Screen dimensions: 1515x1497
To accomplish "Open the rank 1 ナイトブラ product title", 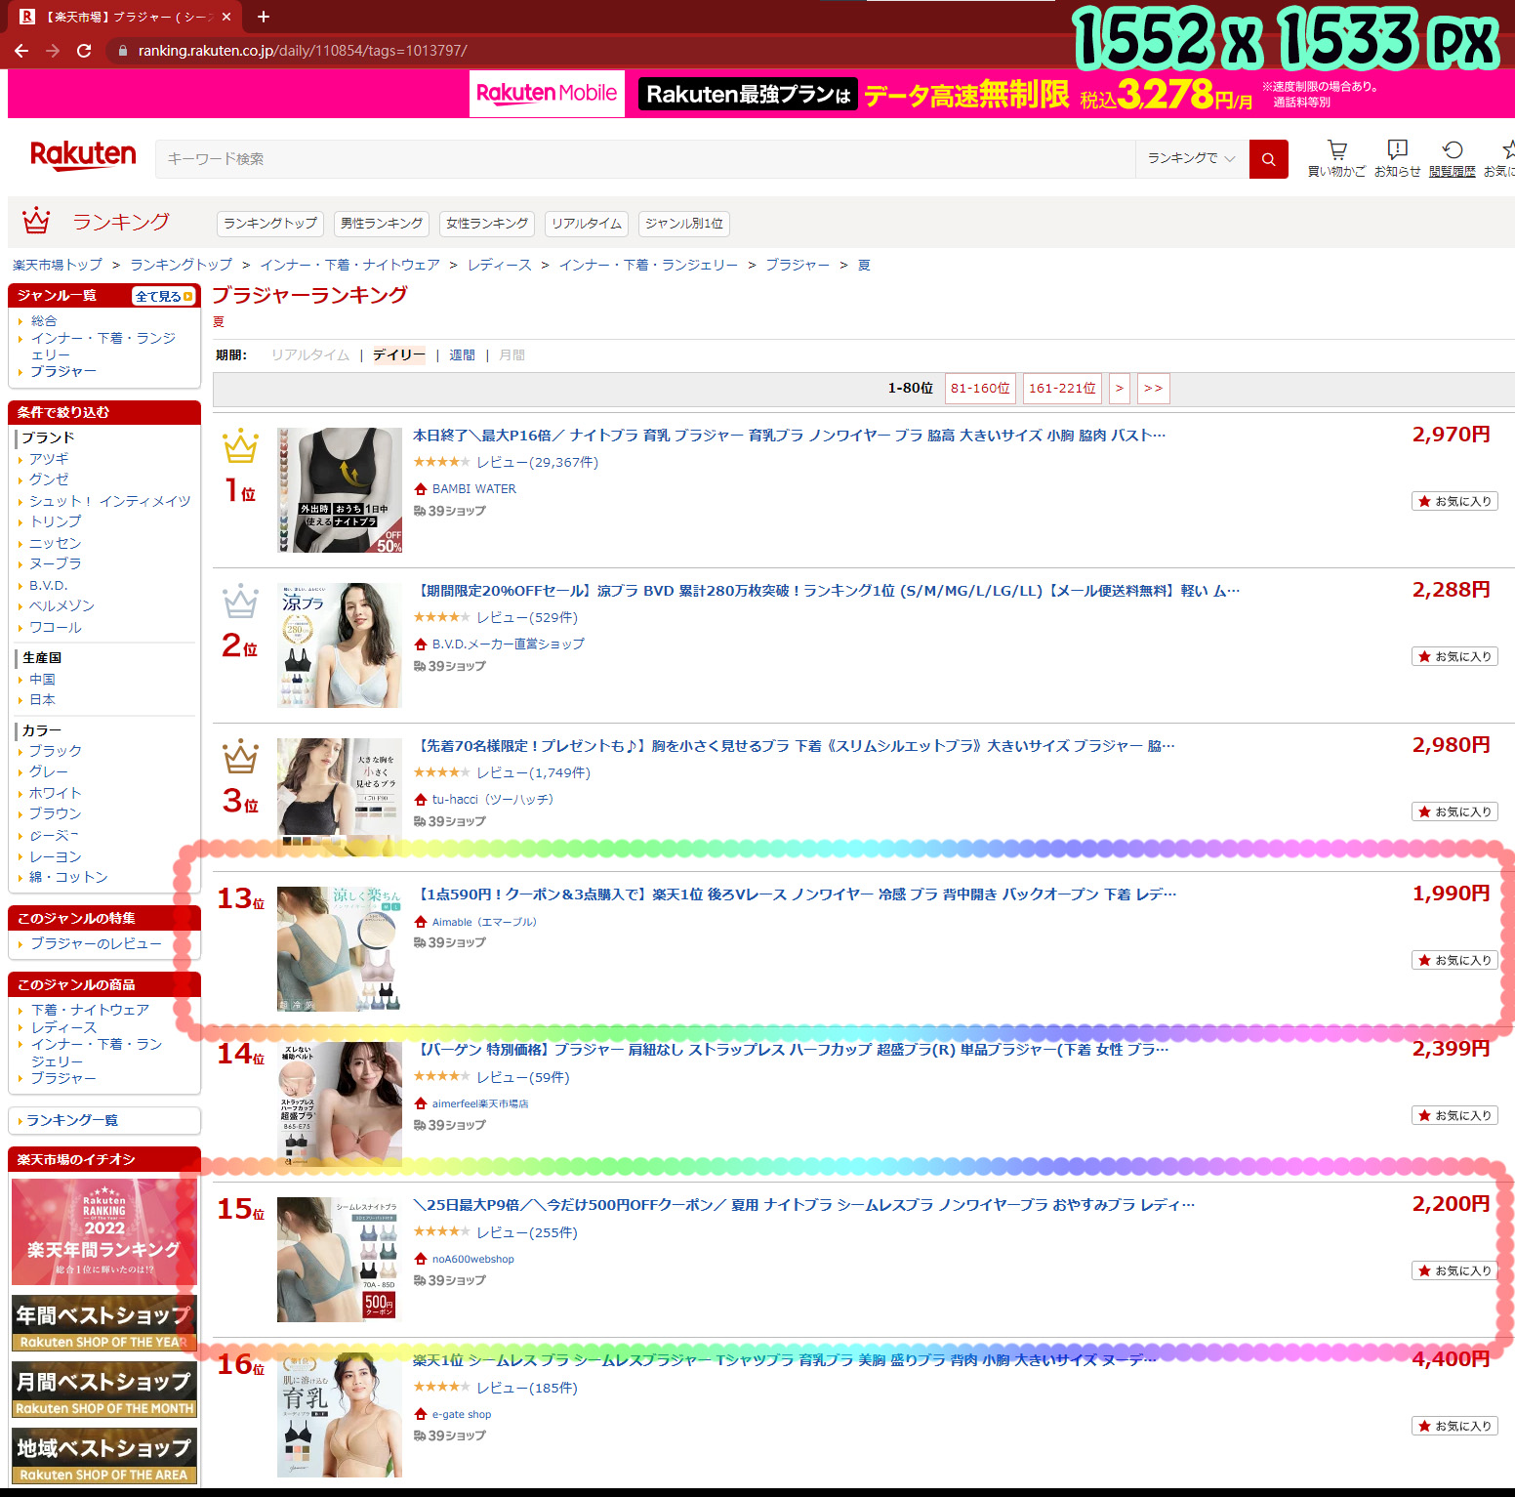I will (789, 436).
